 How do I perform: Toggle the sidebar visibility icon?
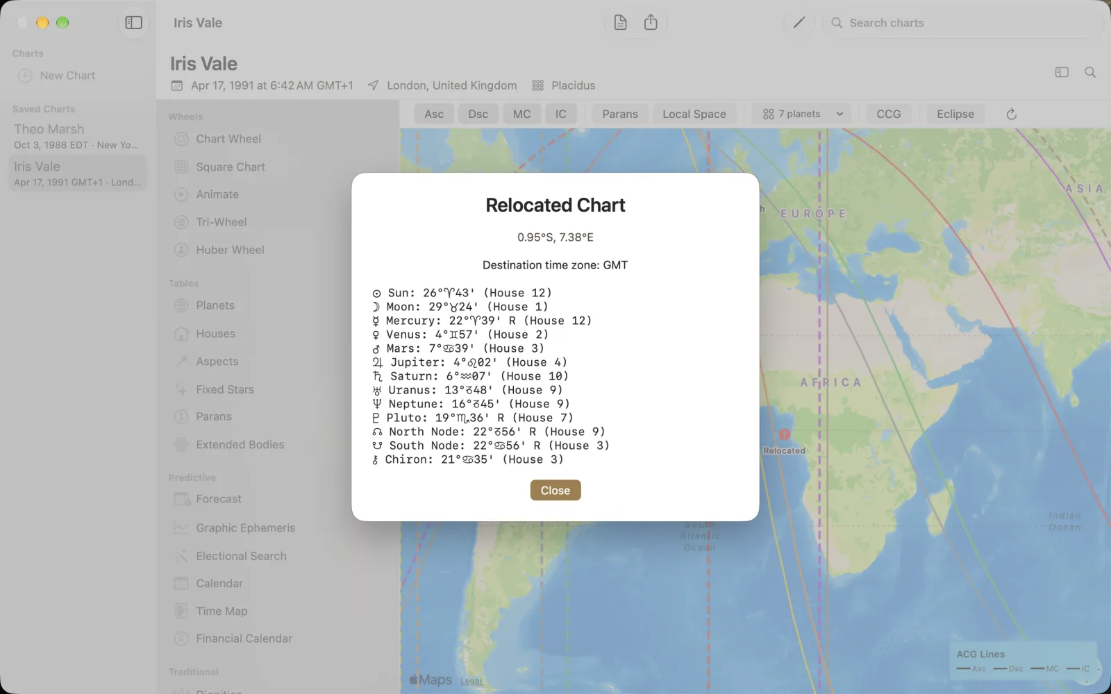tap(133, 23)
